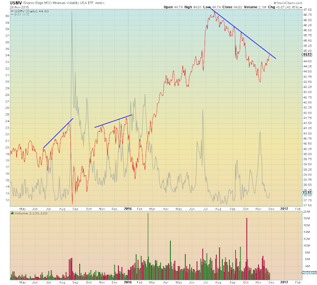Click the 2017 label under the volume panel
The image size is (317, 285).
tap(284, 282)
